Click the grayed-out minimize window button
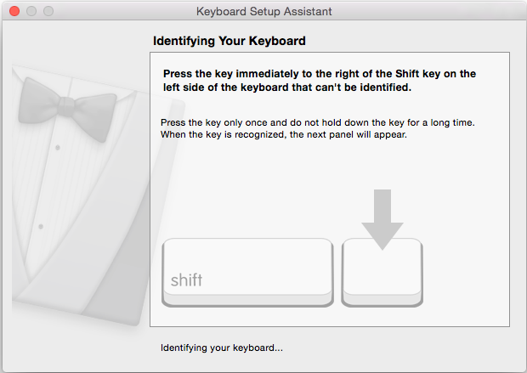The height and width of the screenshot is (373, 527). 31,12
